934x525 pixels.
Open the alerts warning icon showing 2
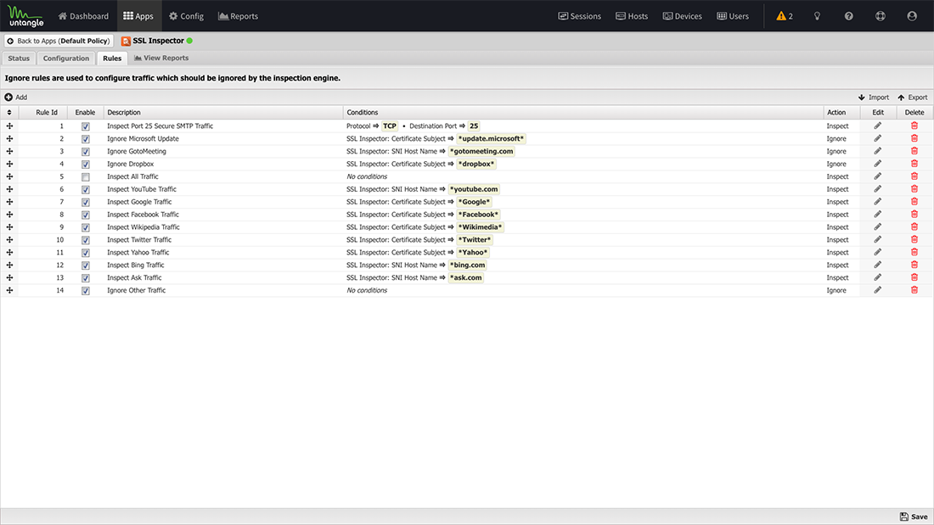click(784, 16)
